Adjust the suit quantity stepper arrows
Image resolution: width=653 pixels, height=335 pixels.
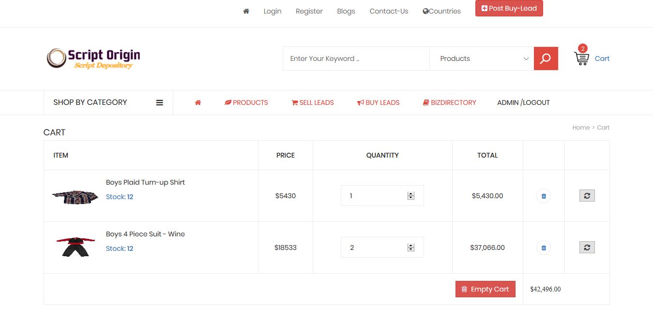coord(411,248)
